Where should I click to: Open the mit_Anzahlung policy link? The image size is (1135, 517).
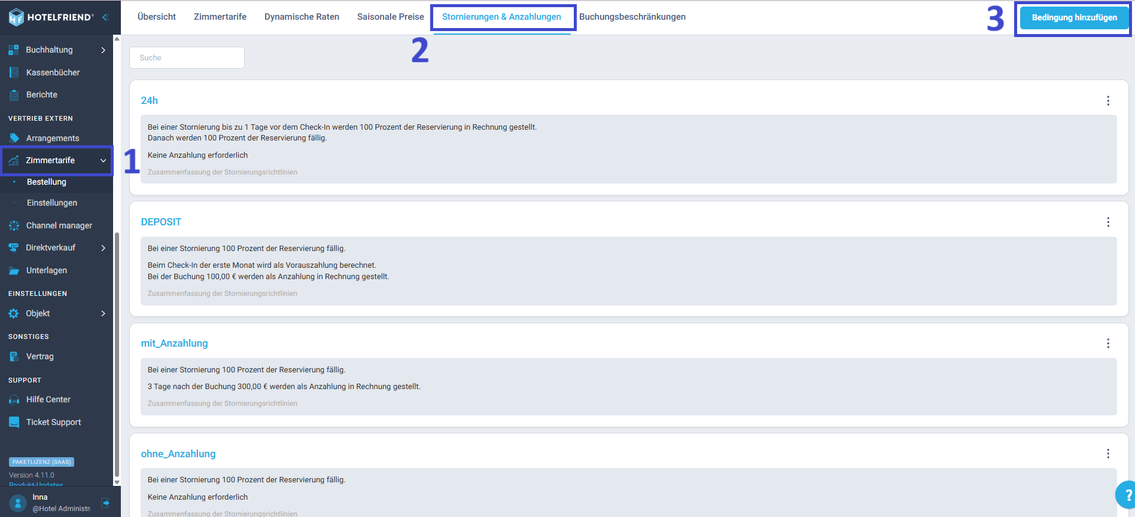pyautogui.click(x=175, y=343)
